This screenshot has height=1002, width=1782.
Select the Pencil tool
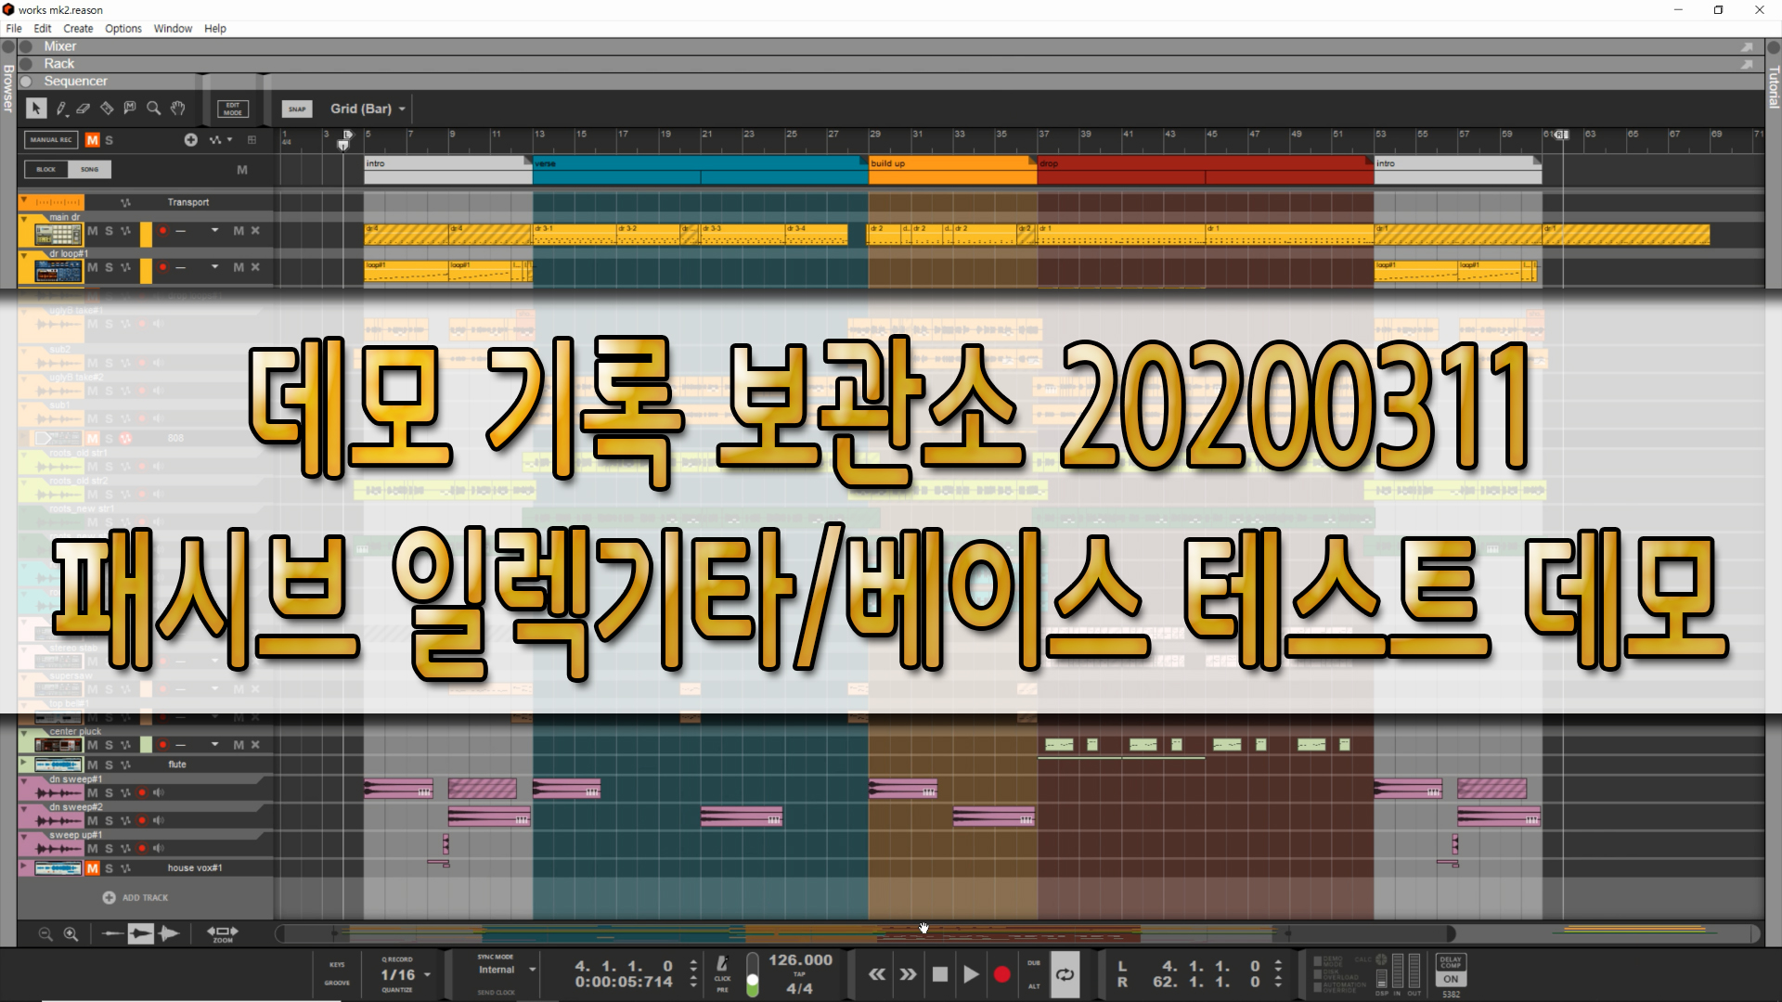tap(61, 109)
